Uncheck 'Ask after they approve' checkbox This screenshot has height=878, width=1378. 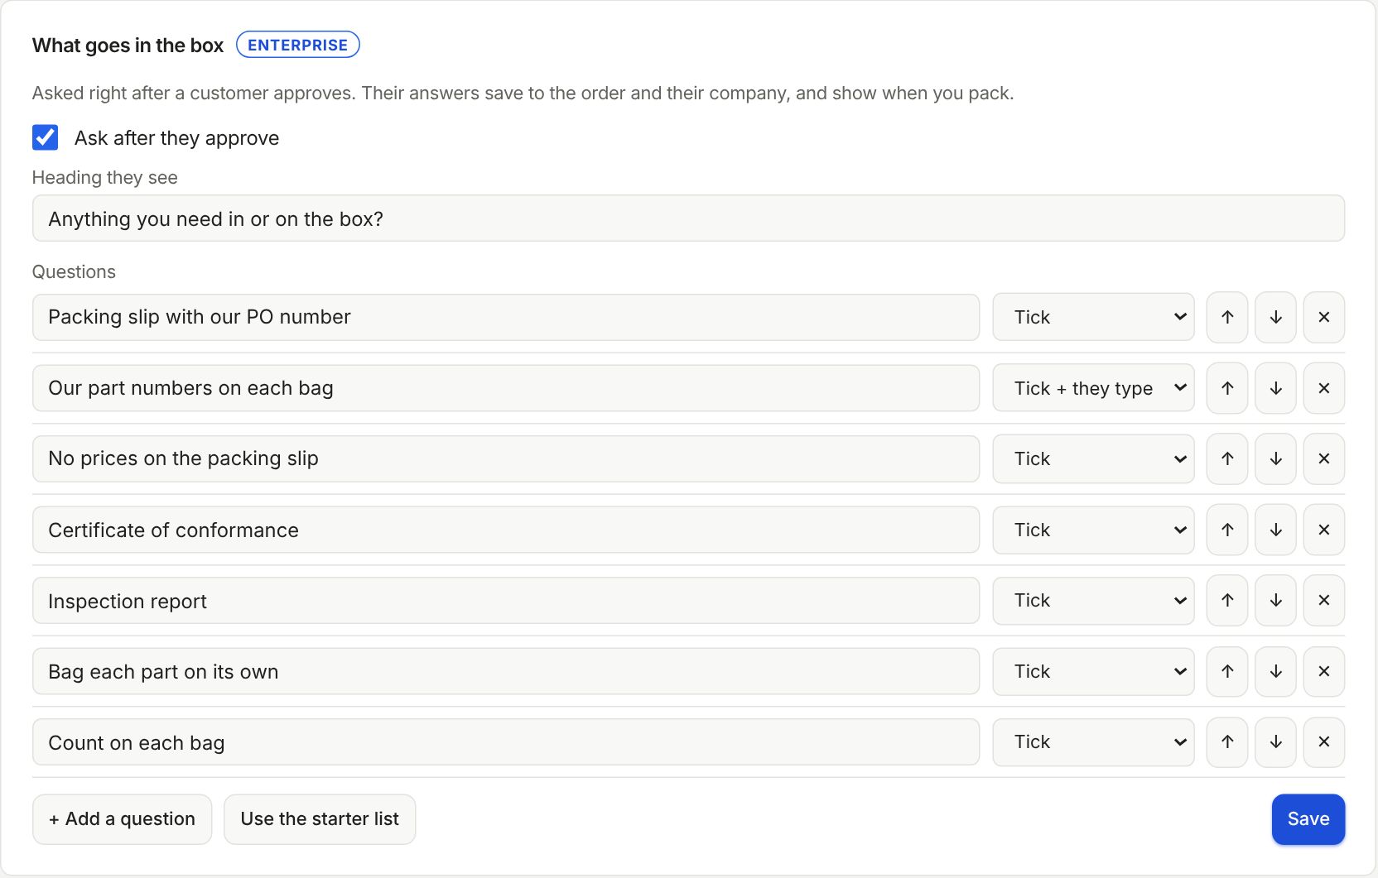click(x=46, y=137)
